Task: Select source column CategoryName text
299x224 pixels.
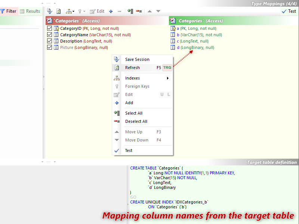Action: 74,35
